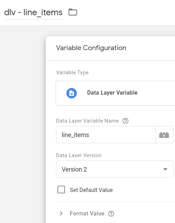Screen dimensions: 175x223
Task: Click the Format Value section label
Action: pyautogui.click(x=87, y=213)
